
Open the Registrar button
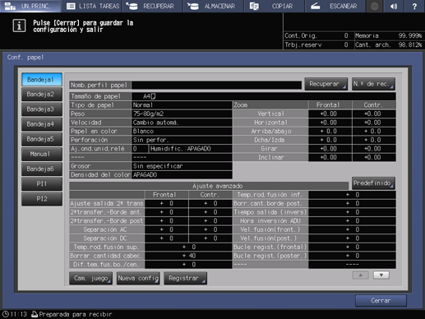(x=185, y=278)
